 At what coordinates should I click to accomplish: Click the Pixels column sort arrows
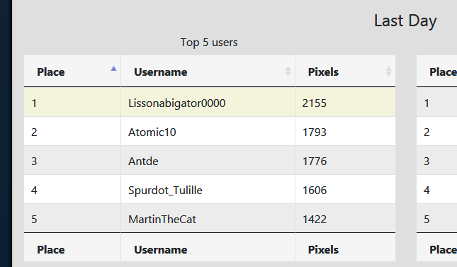click(388, 72)
